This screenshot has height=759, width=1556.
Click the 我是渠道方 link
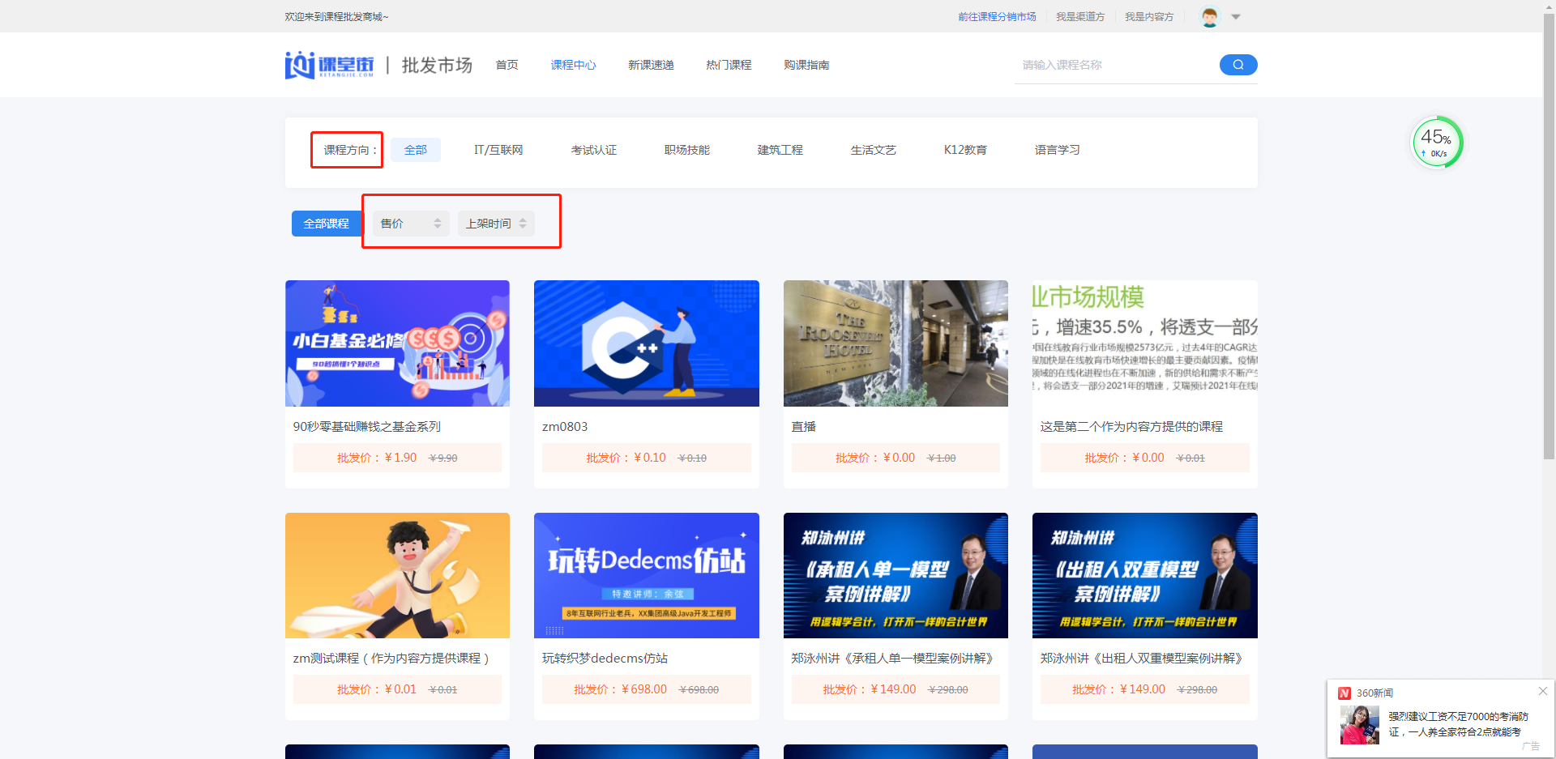click(x=1080, y=17)
